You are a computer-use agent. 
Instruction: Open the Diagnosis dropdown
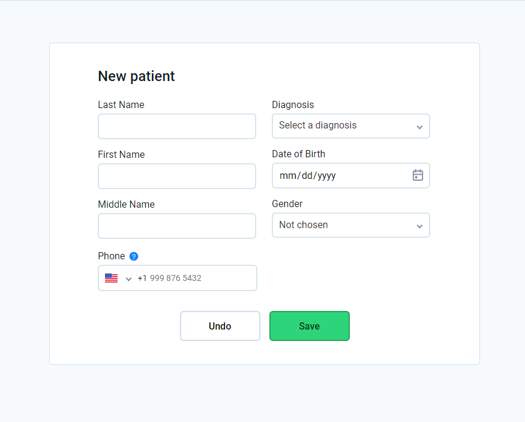tap(350, 126)
